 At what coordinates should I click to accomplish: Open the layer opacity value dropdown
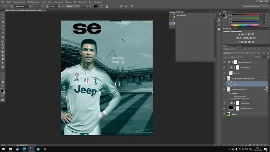pos(268,53)
